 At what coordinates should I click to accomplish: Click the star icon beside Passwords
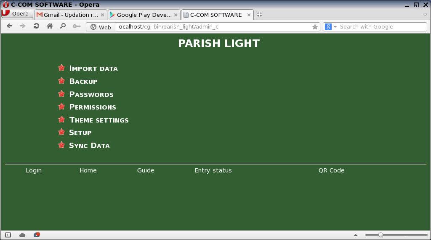(61, 94)
